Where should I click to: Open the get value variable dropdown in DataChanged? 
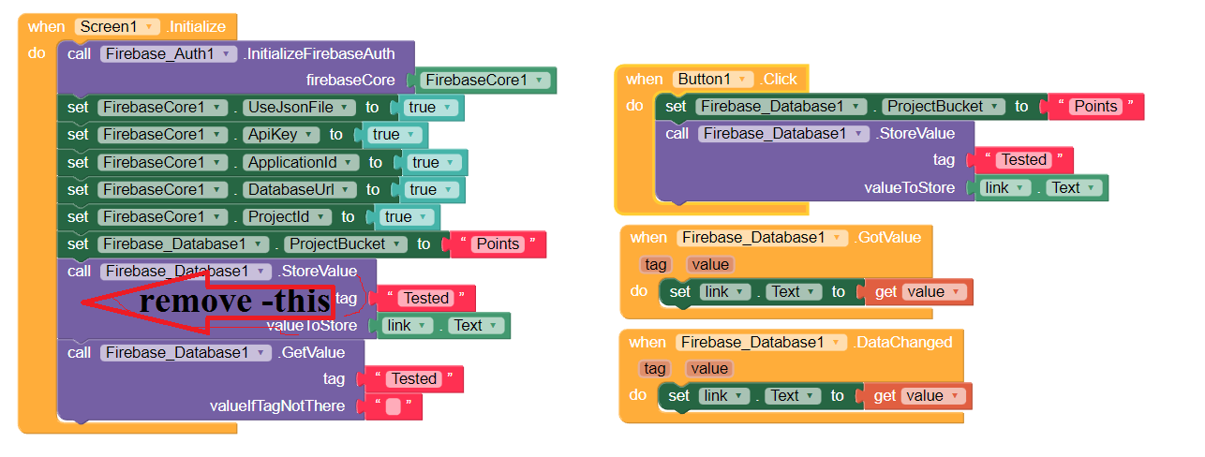coord(934,395)
